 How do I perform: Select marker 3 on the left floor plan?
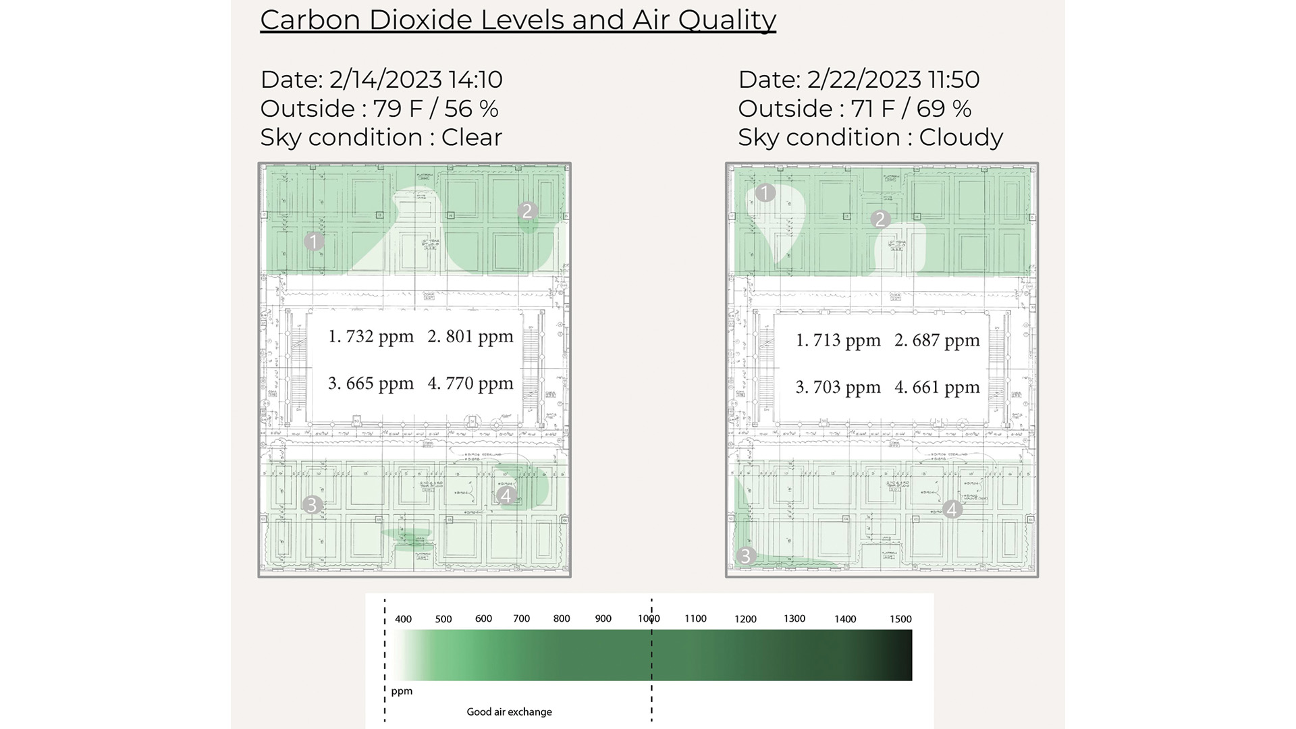(311, 504)
